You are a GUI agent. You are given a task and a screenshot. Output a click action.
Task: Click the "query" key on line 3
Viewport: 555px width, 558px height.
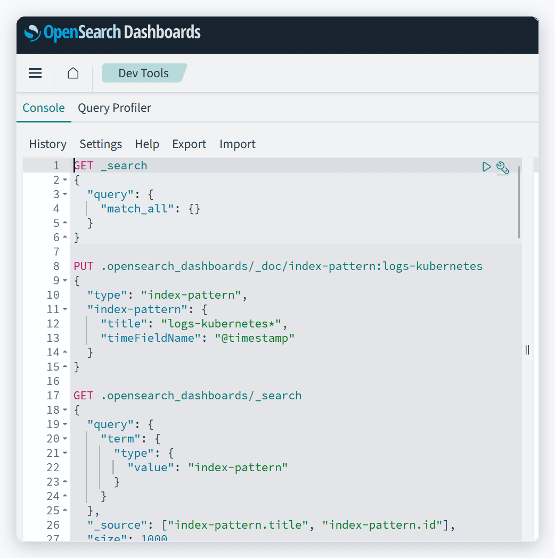click(x=110, y=194)
